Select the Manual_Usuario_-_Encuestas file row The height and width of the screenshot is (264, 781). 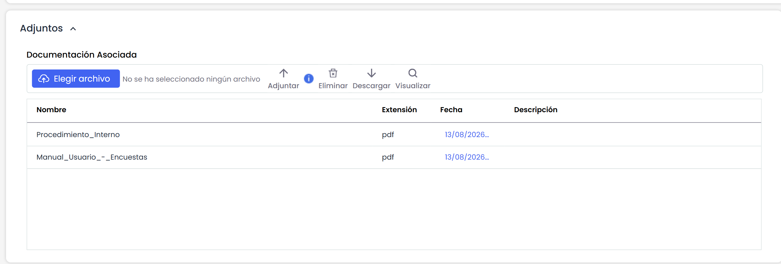click(394, 157)
